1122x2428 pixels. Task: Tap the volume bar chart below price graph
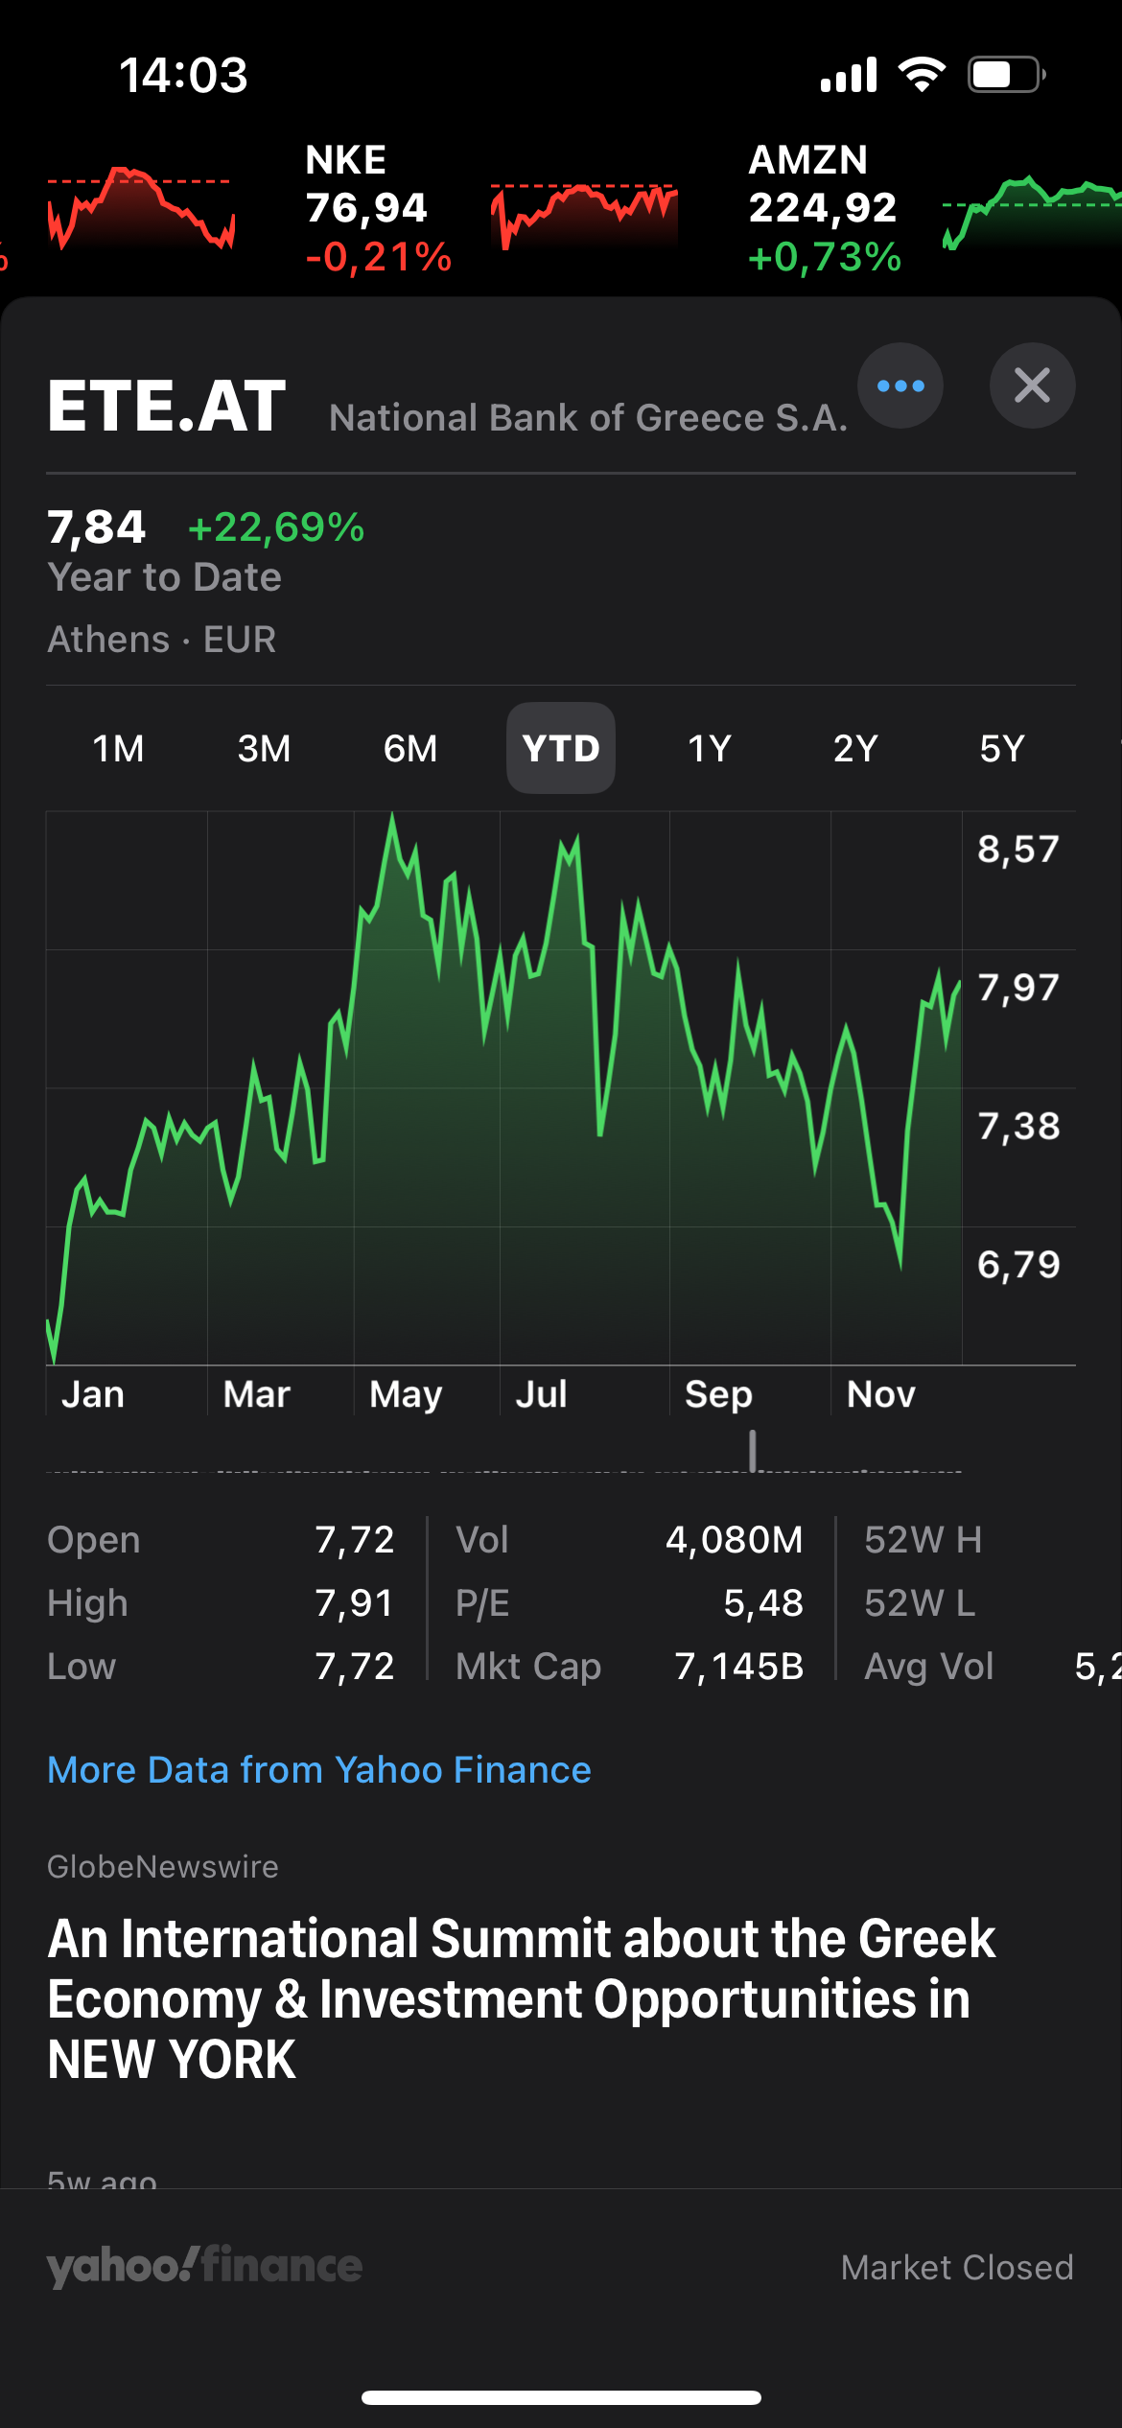pyautogui.click(x=504, y=1451)
